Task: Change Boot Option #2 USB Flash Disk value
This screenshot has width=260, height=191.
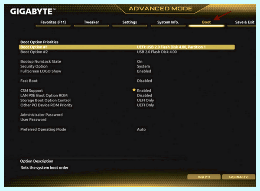Action: point(157,52)
